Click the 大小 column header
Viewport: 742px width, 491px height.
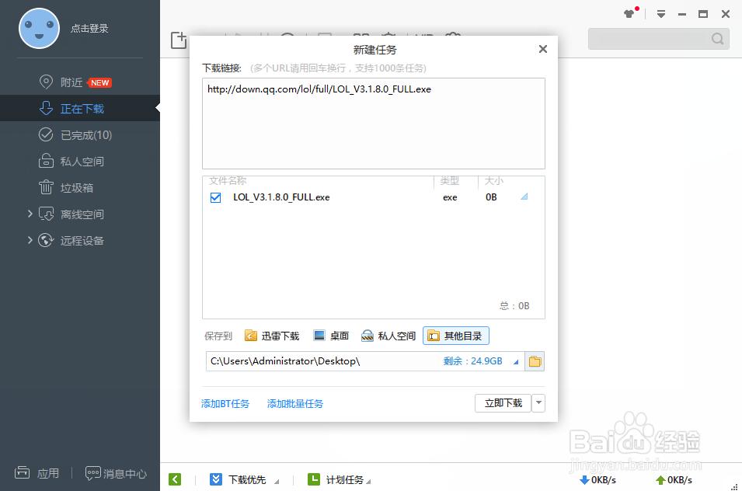494,181
